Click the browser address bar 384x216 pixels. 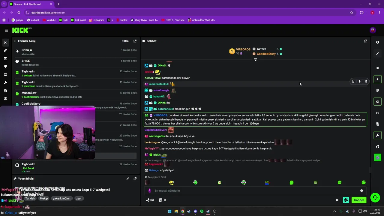point(186,13)
